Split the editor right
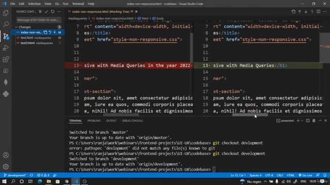The image size is (330, 185). (319, 12)
